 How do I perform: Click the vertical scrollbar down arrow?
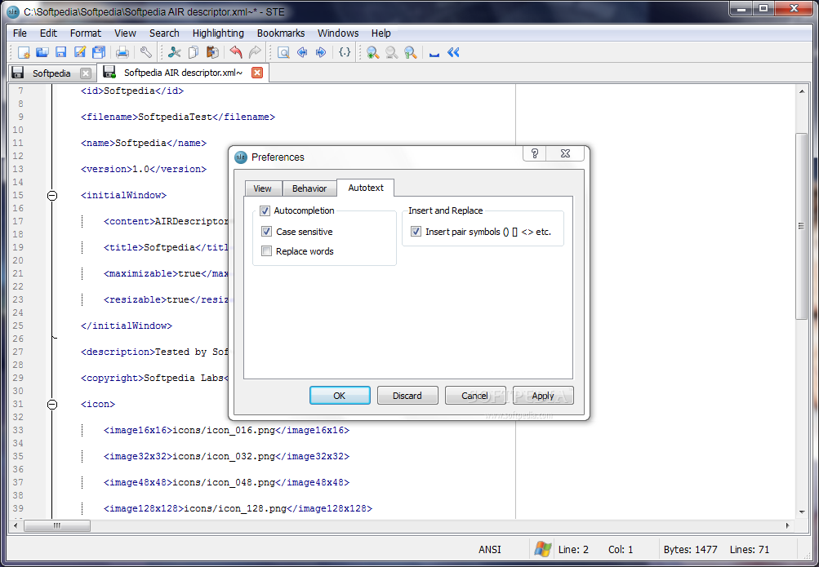tap(801, 512)
